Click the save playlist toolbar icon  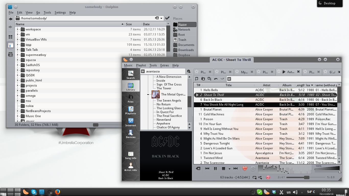tap(210, 79)
